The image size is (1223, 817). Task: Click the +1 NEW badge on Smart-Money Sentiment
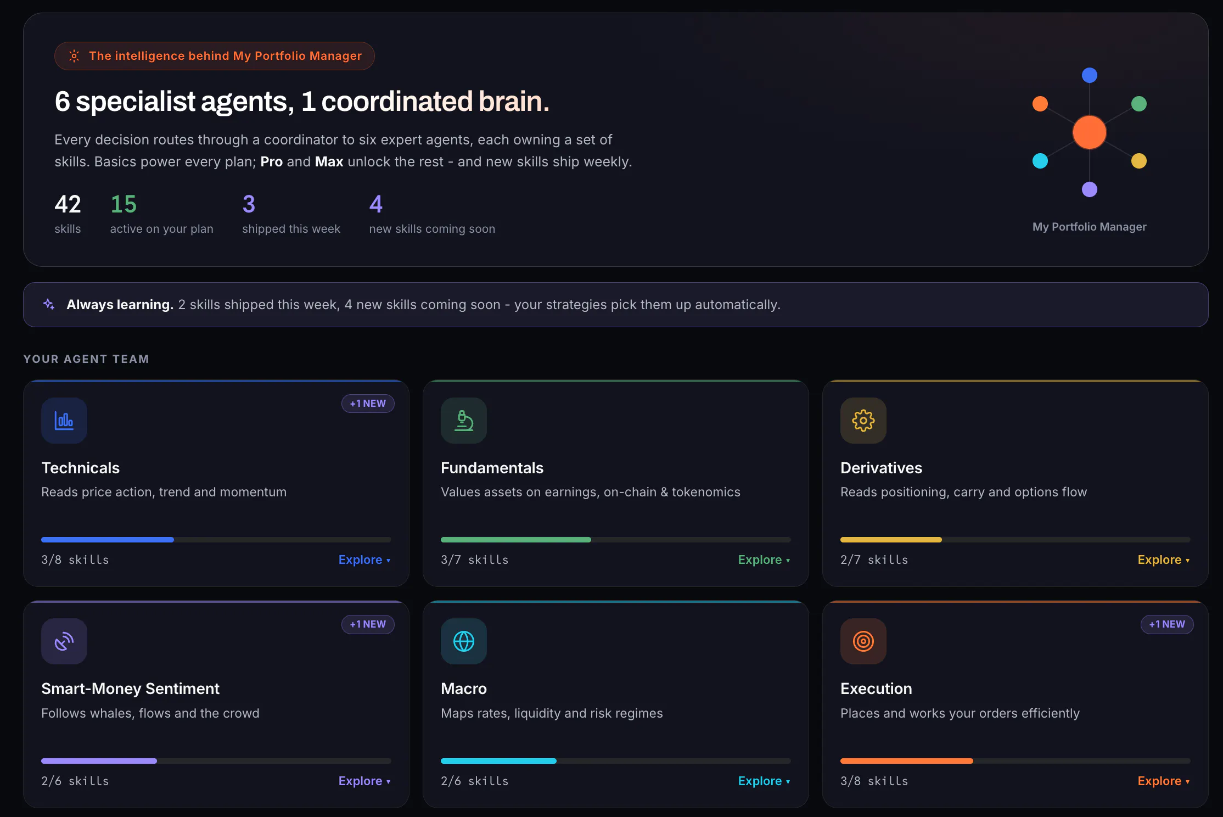coord(368,624)
